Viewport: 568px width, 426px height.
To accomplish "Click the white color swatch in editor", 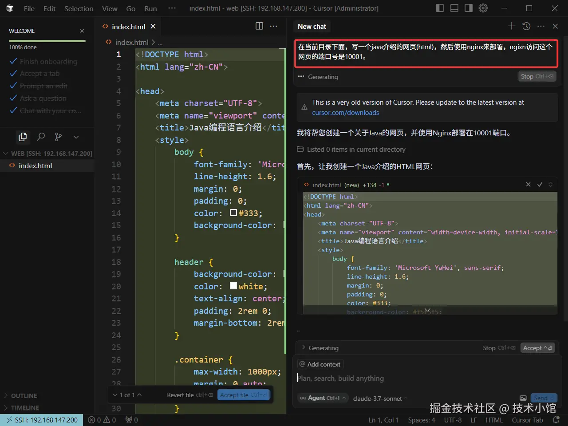I will 233,286.
